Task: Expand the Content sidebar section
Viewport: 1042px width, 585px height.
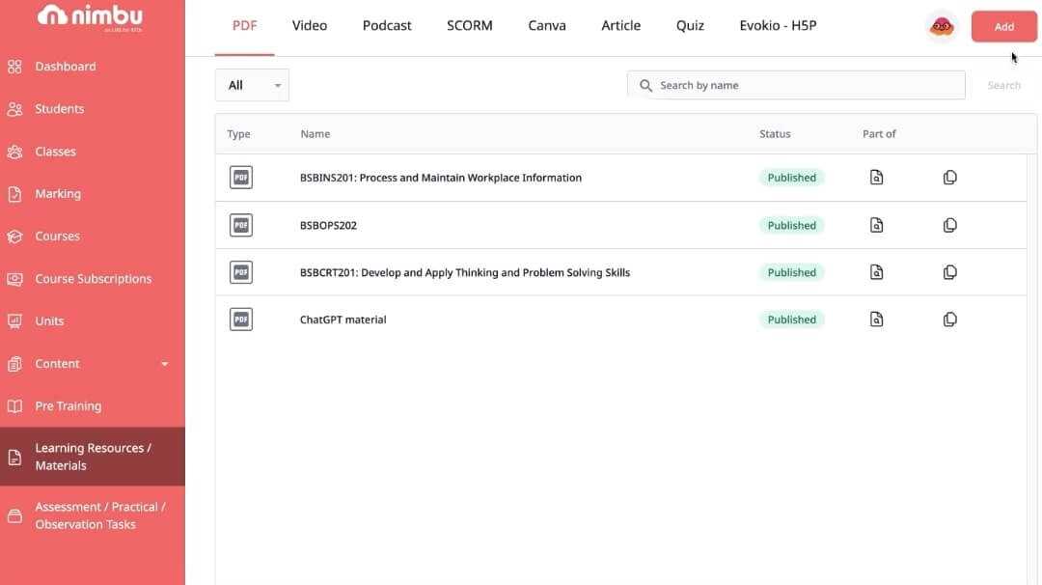Action: (56, 363)
